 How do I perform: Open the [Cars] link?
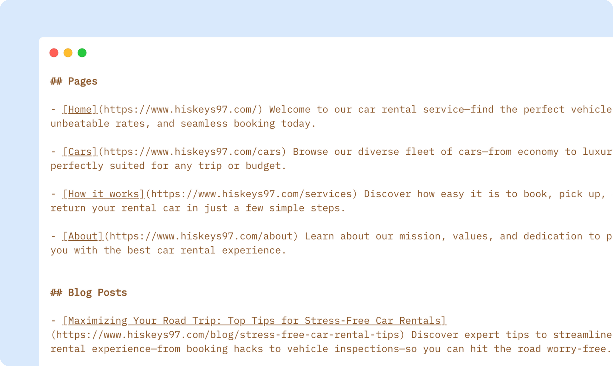click(80, 152)
